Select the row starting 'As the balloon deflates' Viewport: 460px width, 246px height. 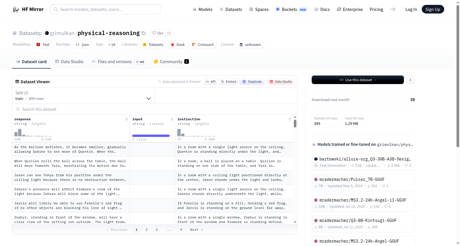tap(152, 149)
